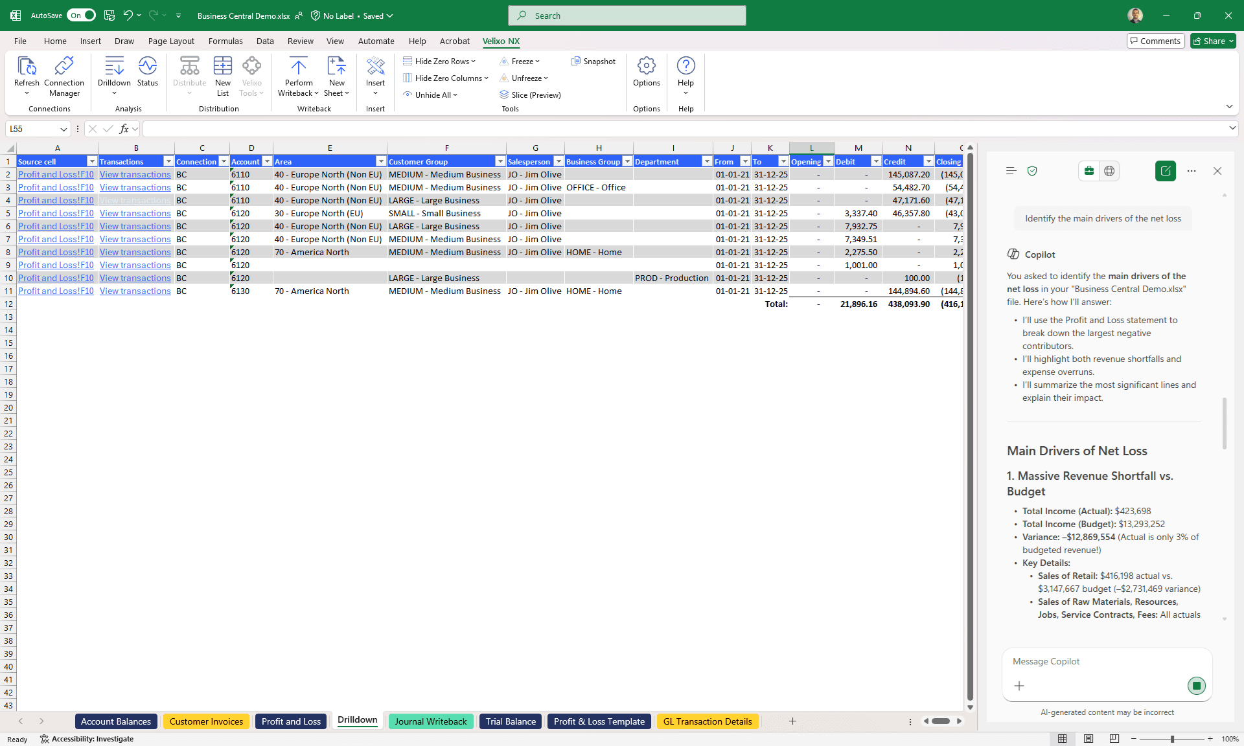Image resolution: width=1244 pixels, height=746 pixels.
Task: Stop Copilot response generation
Action: pos(1196,686)
